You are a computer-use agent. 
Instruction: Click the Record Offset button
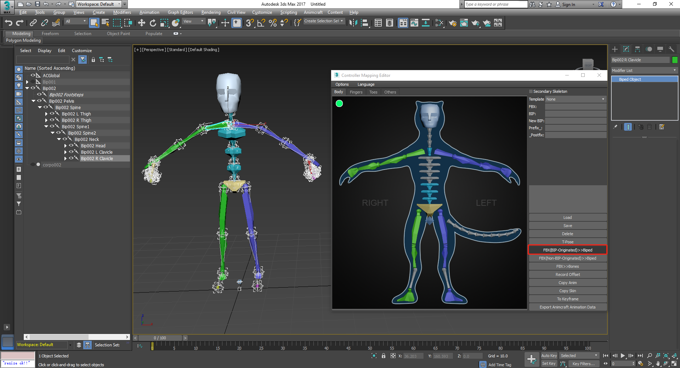click(x=568, y=274)
